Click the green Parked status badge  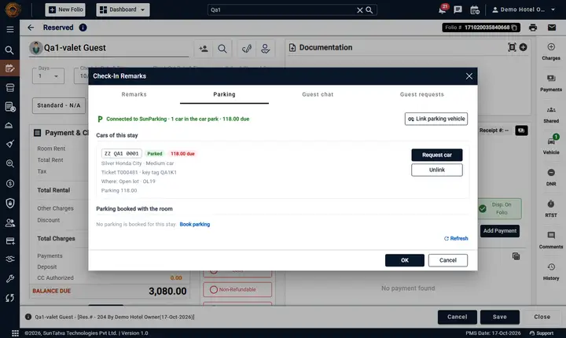coord(155,153)
